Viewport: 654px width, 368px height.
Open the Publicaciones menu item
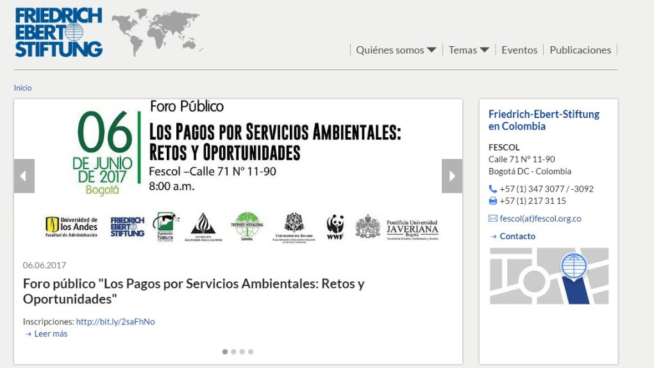click(x=580, y=50)
